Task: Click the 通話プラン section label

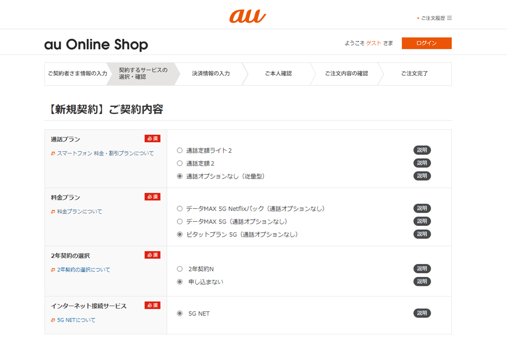Action: [x=65, y=139]
